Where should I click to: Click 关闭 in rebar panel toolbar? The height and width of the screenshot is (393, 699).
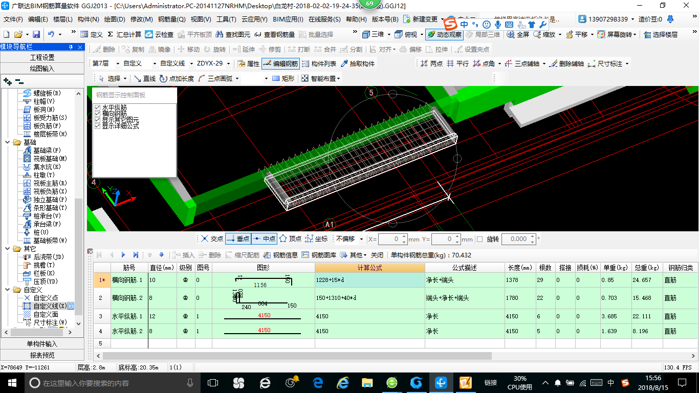377,254
